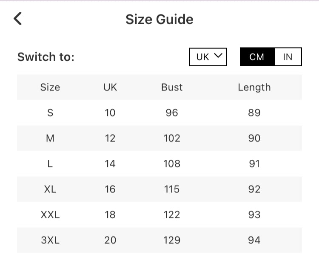
Task: Click length value 94 for 3XL
Action: 254,240
